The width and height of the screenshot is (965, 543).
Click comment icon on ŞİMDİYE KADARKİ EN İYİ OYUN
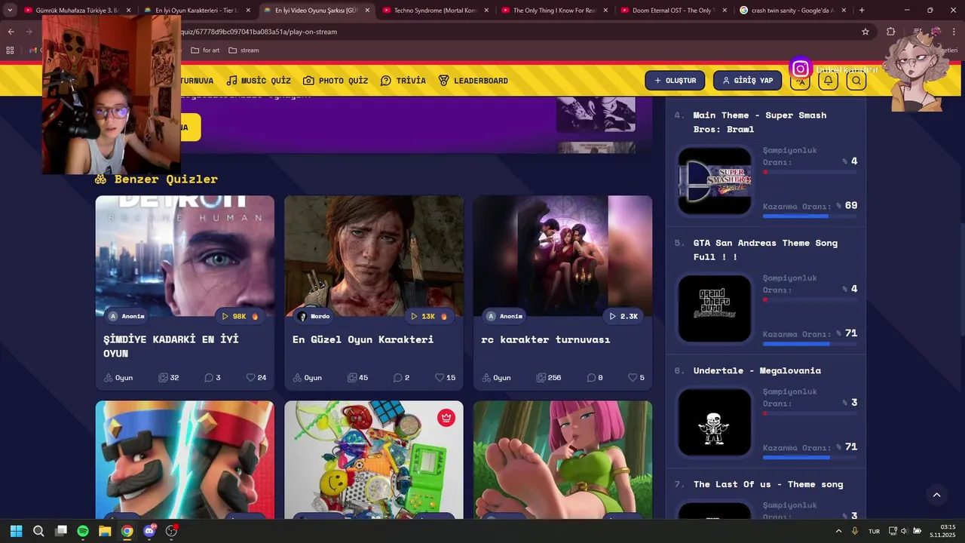pyautogui.click(x=209, y=378)
